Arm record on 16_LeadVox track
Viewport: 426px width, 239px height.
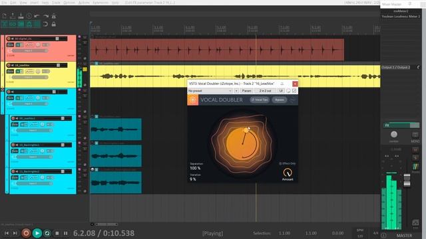tap(9, 65)
